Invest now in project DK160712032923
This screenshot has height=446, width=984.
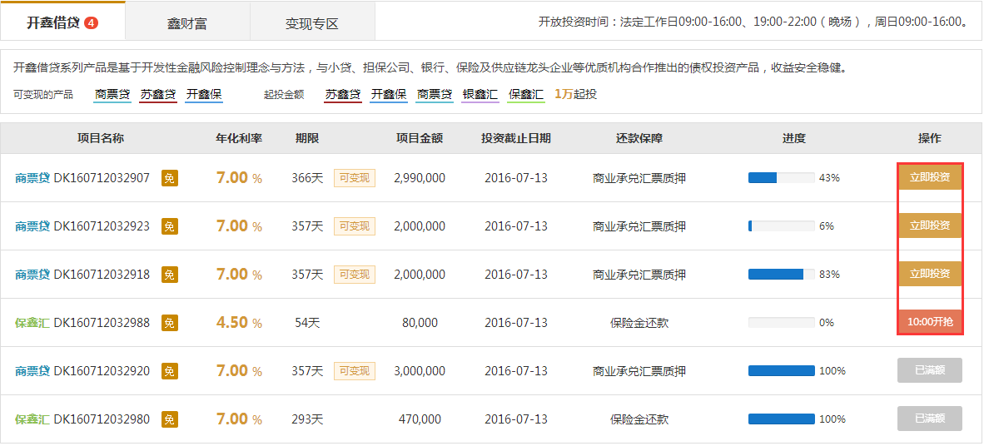pyautogui.click(x=929, y=225)
